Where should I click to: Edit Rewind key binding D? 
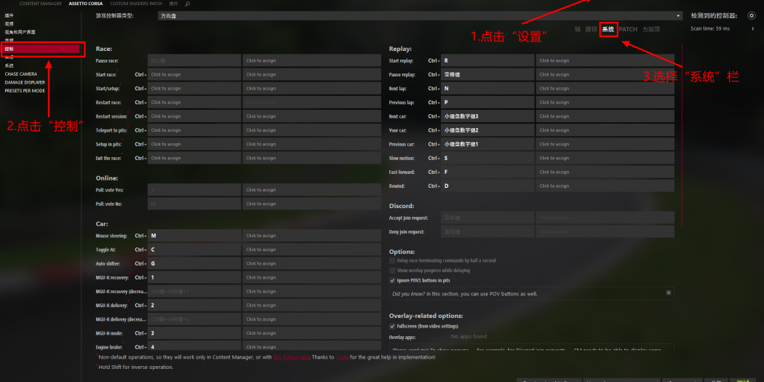click(x=488, y=186)
